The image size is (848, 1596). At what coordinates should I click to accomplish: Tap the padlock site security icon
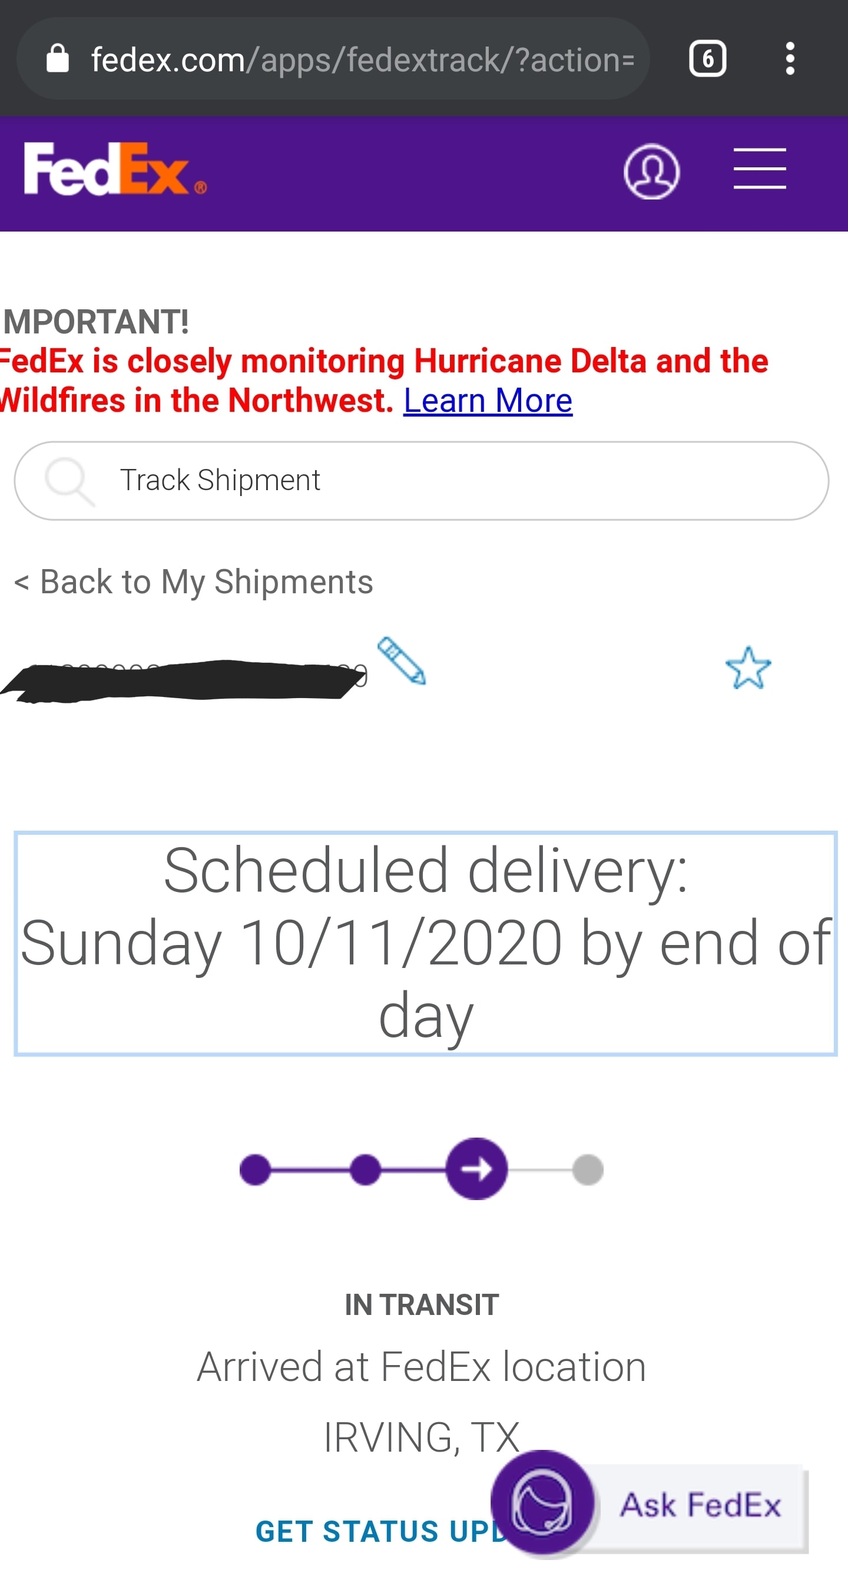coord(58,60)
